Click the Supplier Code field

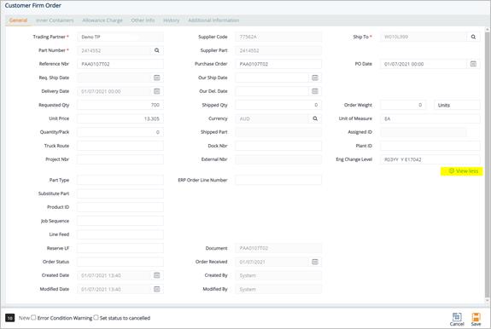pos(278,37)
